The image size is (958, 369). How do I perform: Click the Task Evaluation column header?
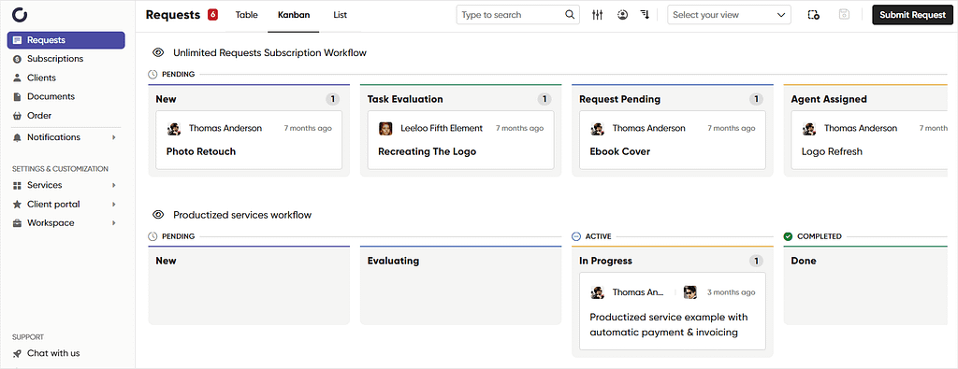click(x=405, y=99)
